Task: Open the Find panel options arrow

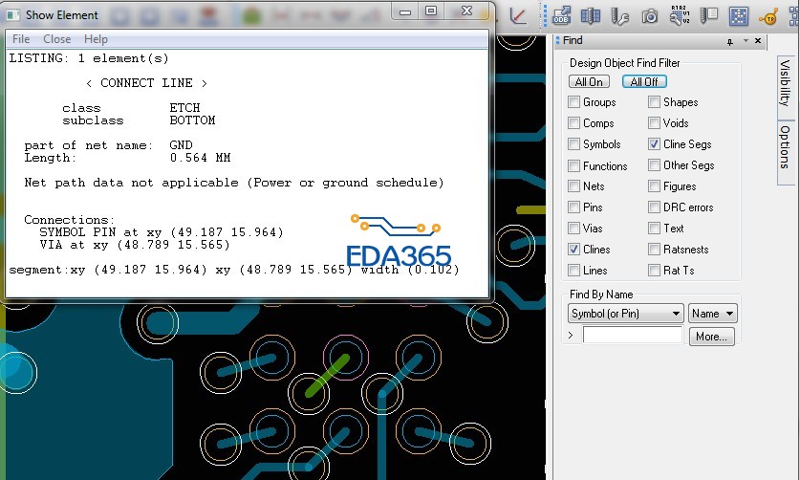Action: point(746,40)
